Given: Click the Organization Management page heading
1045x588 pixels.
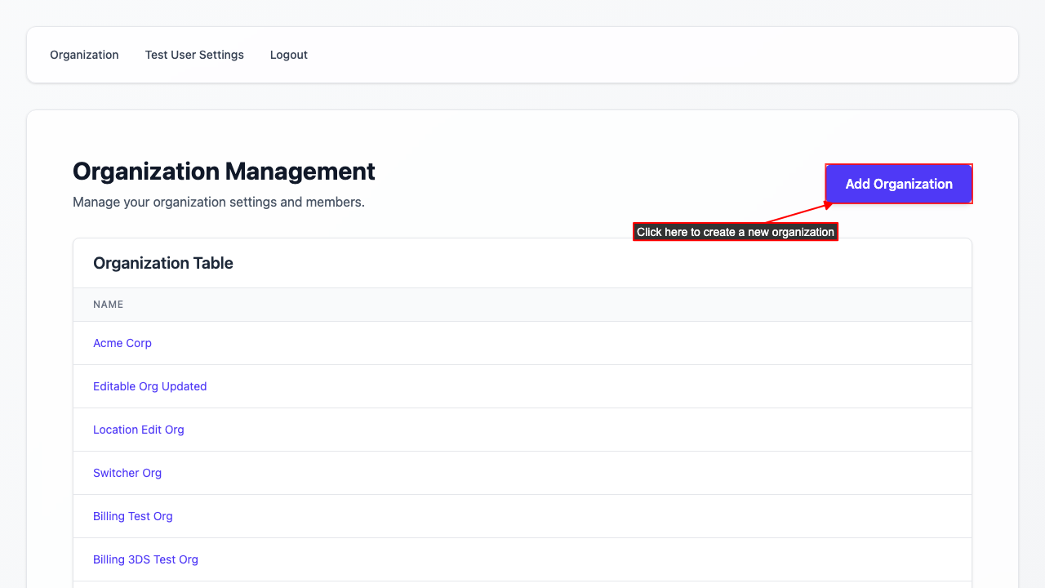Looking at the screenshot, I should pos(224,171).
